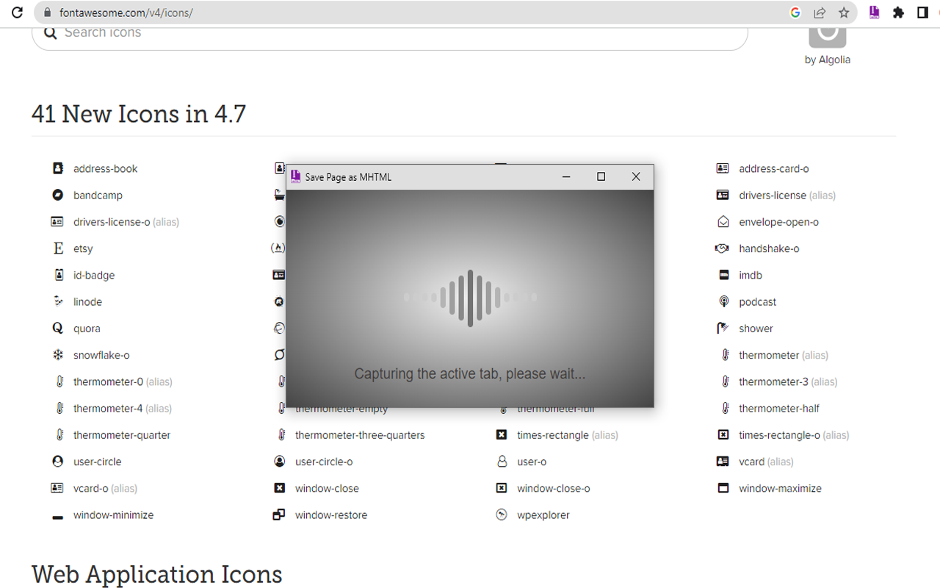Click the thermometer-quarter icon glyph
This screenshot has height=588, width=940.
tap(59, 435)
